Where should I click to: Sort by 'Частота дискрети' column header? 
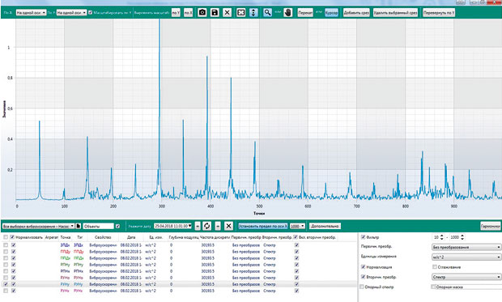tap(215, 237)
